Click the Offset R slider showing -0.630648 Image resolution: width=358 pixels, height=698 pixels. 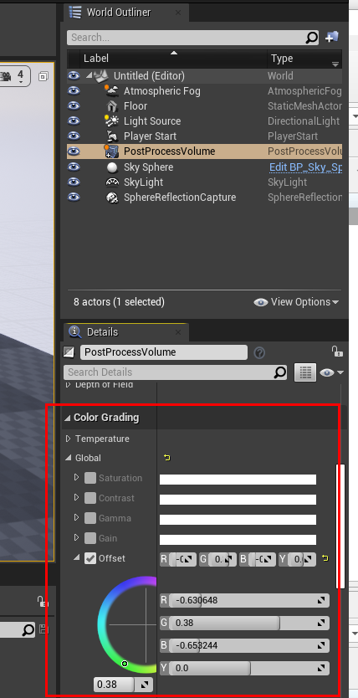249,601
